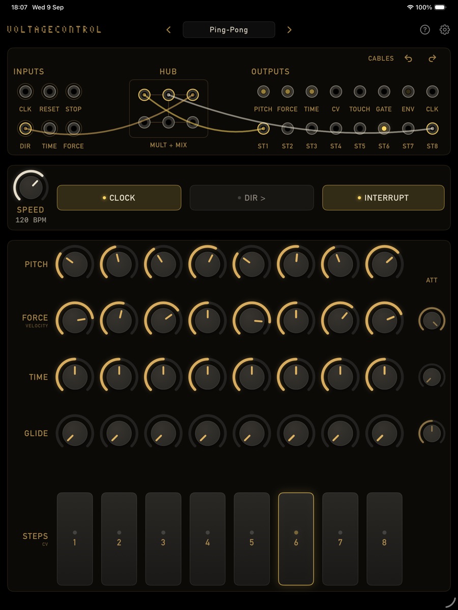Tap the CLK input jack
Image resolution: width=458 pixels, height=610 pixels.
pos(25,91)
